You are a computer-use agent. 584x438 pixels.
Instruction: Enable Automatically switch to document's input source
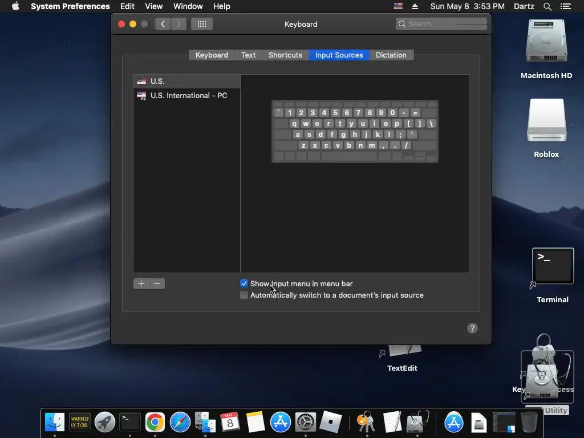tap(244, 295)
